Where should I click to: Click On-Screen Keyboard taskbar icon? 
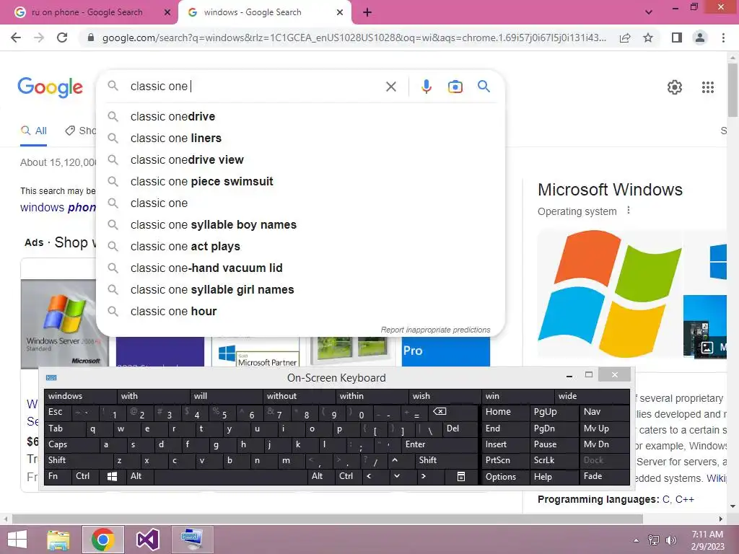[192, 540]
